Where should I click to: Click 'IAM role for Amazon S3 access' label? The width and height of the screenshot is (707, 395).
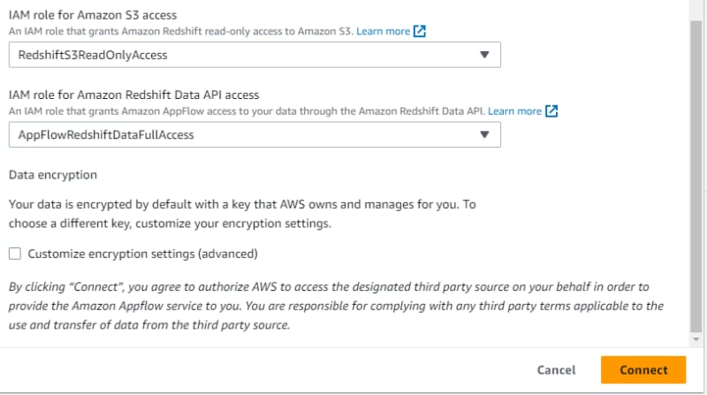pos(93,15)
